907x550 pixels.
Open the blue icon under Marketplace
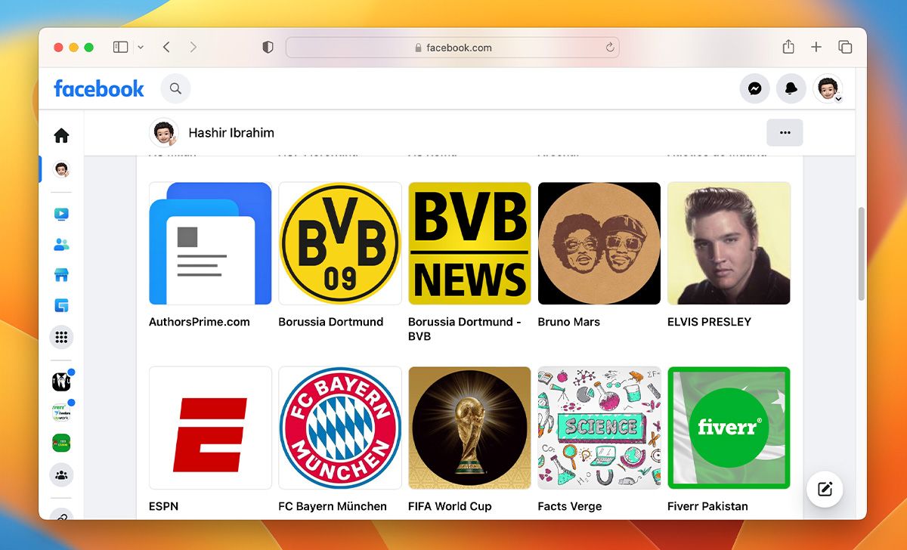coord(61,306)
